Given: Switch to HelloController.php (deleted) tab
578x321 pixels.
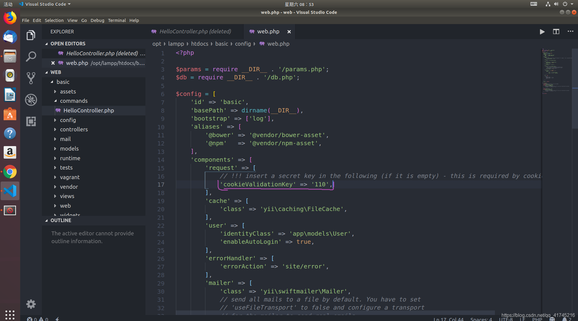Looking at the screenshot, I should click(195, 32).
